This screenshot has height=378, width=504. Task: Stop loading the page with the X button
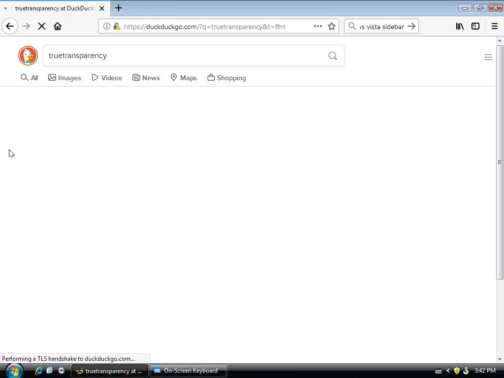point(42,26)
